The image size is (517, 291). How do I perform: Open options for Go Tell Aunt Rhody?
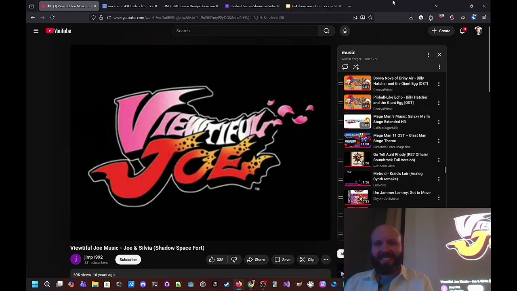click(x=439, y=160)
